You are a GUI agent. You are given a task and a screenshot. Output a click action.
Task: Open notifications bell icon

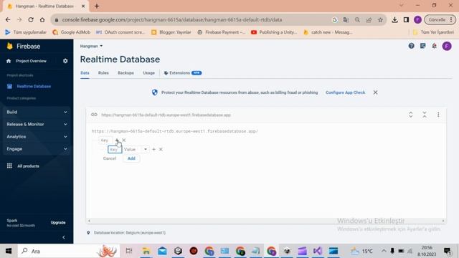(x=435, y=46)
